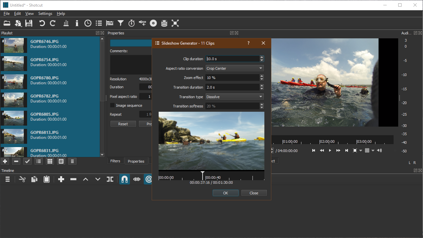The width and height of the screenshot is (423, 238).
Task: Open the timeline hamburger menu
Action: coord(8,179)
